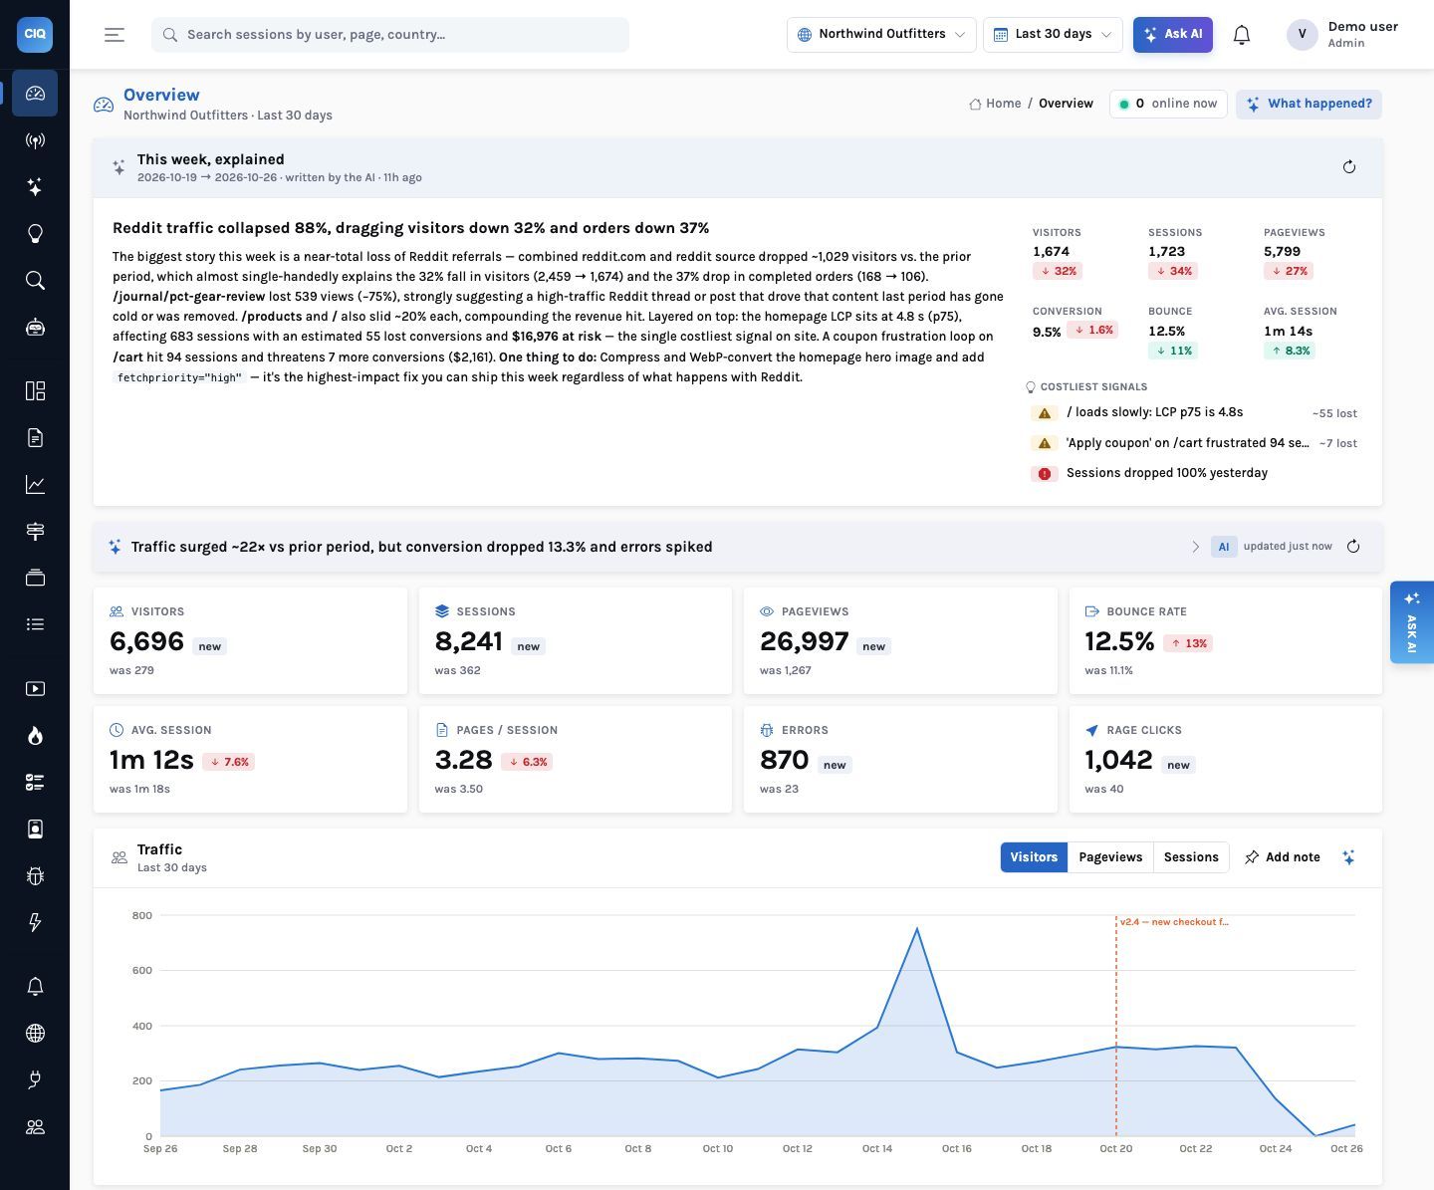Open the Demo user account menu
Image resolution: width=1434 pixels, height=1190 pixels.
point(1342,35)
